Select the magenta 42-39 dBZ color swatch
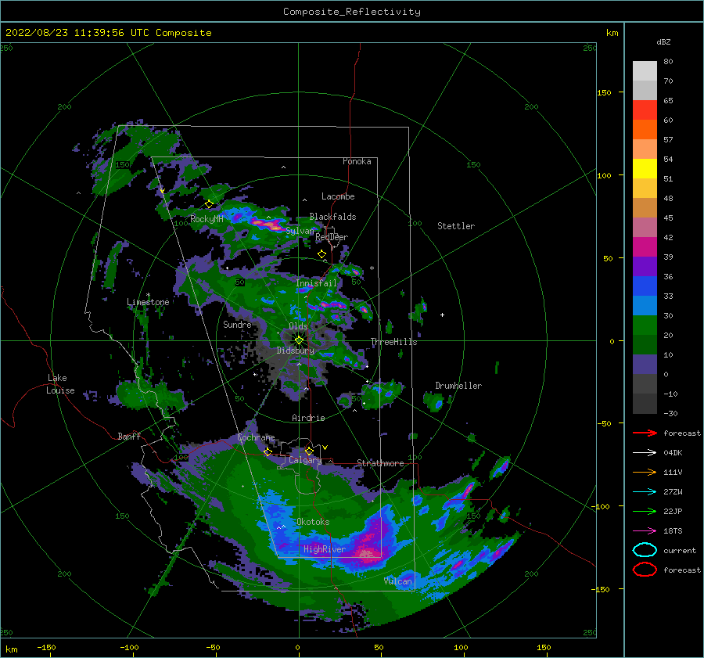Viewport: 704px width, 658px height. (x=645, y=247)
